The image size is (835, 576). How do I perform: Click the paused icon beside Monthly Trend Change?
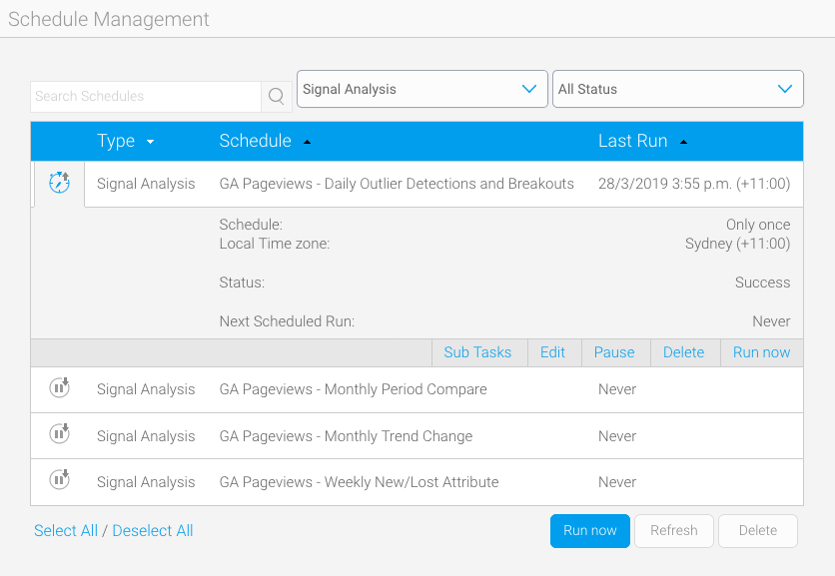pyautogui.click(x=59, y=434)
